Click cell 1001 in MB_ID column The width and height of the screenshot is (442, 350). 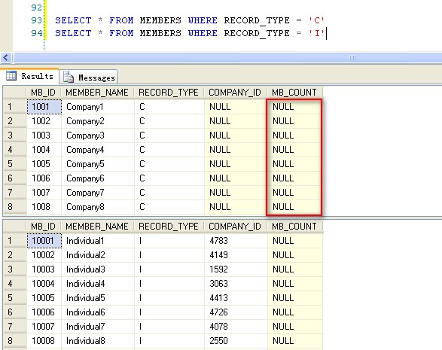tap(44, 107)
